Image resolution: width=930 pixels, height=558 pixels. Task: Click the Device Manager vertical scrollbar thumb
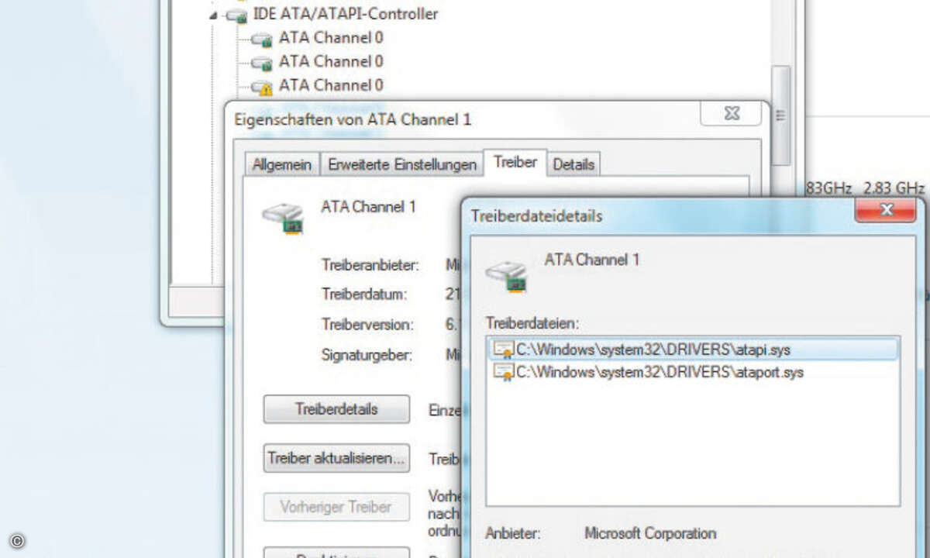click(778, 116)
